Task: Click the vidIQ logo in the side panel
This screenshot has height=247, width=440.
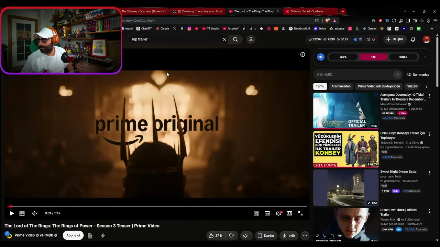Action: tap(321, 57)
